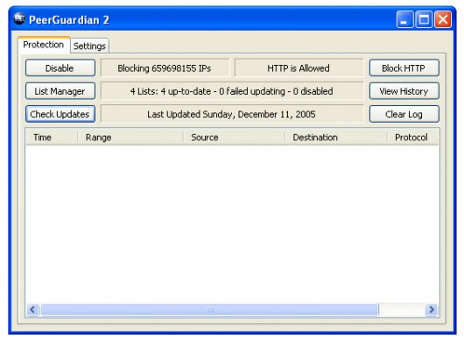464x342 pixels.
Task: Click the right scroll arrow icon
Action: pyautogui.click(x=432, y=310)
